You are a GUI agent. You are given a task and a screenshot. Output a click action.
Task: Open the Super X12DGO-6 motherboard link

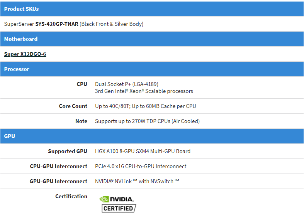[x=25, y=54]
